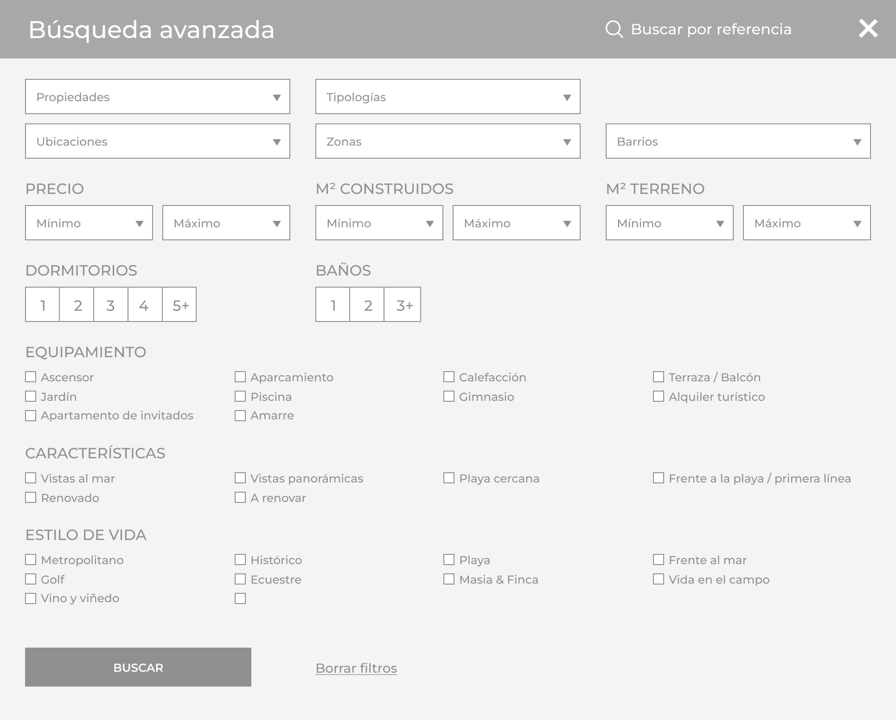Click the magnifying glass search icon

coord(614,29)
